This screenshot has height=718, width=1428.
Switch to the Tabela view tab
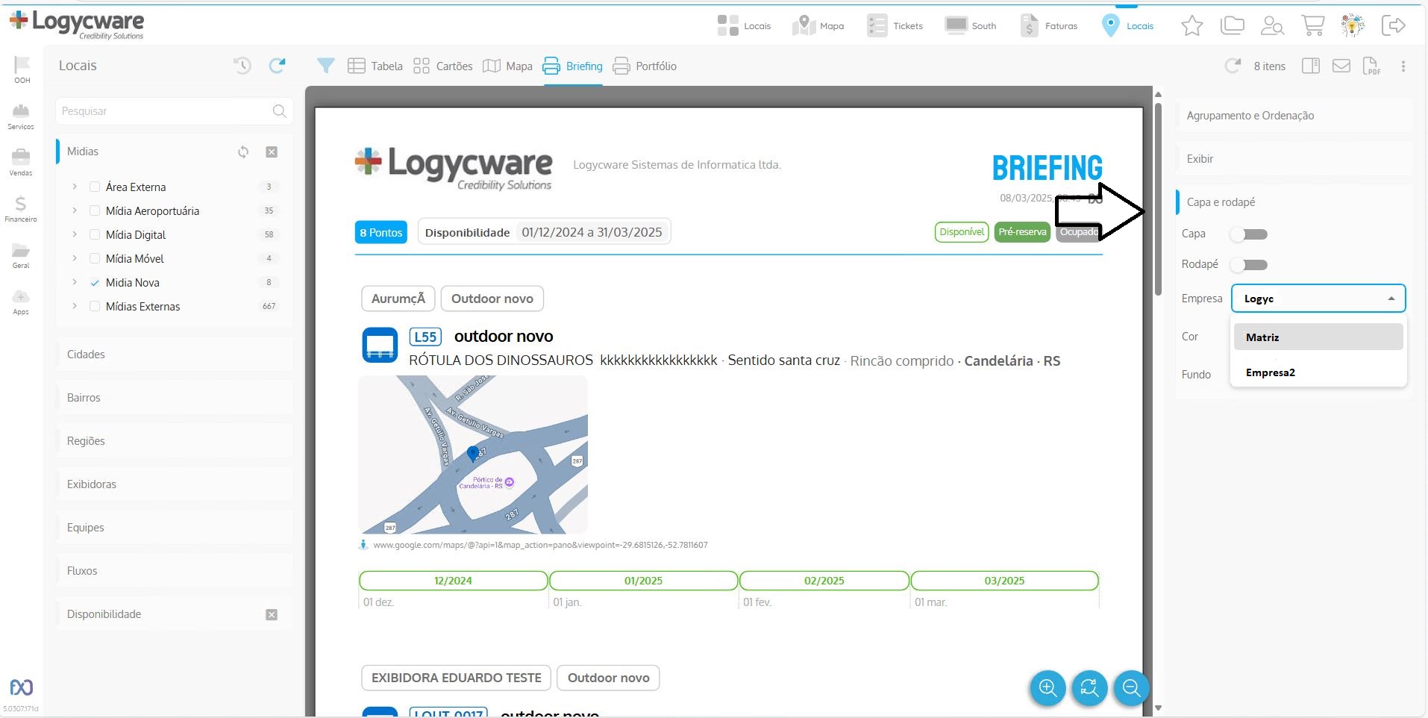(375, 66)
